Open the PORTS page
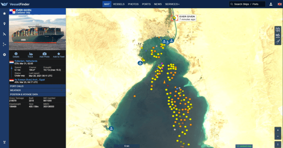 pos(146,4)
